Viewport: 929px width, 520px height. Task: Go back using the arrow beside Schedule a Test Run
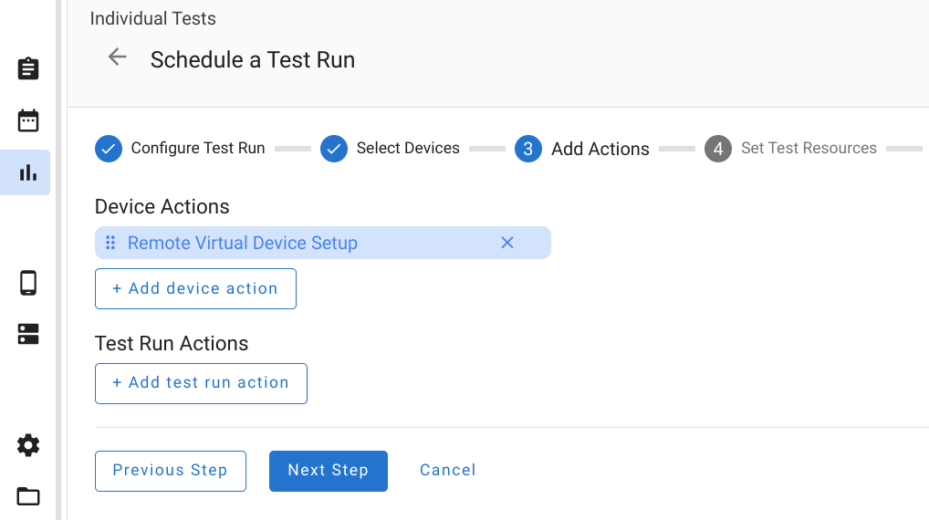[117, 57]
